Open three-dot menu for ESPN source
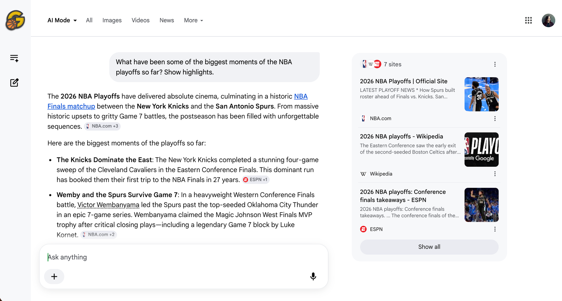Screen dimensions: 562x301 495,229
